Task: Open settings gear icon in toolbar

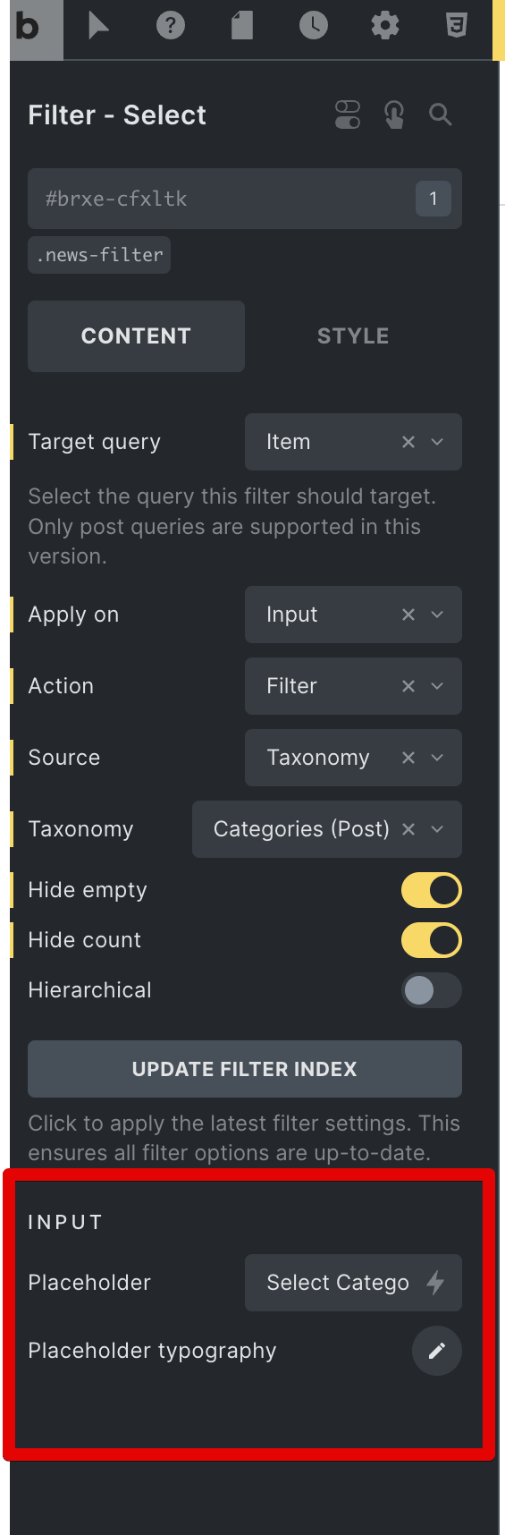Action: tap(385, 26)
